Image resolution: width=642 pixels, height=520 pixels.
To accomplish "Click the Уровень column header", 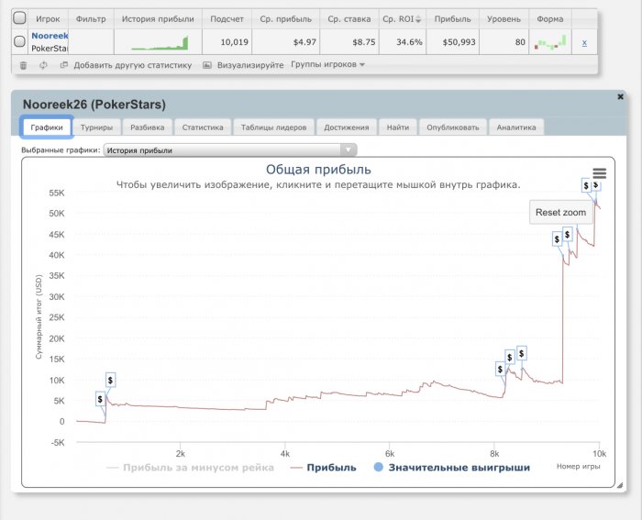I will coord(504,19).
